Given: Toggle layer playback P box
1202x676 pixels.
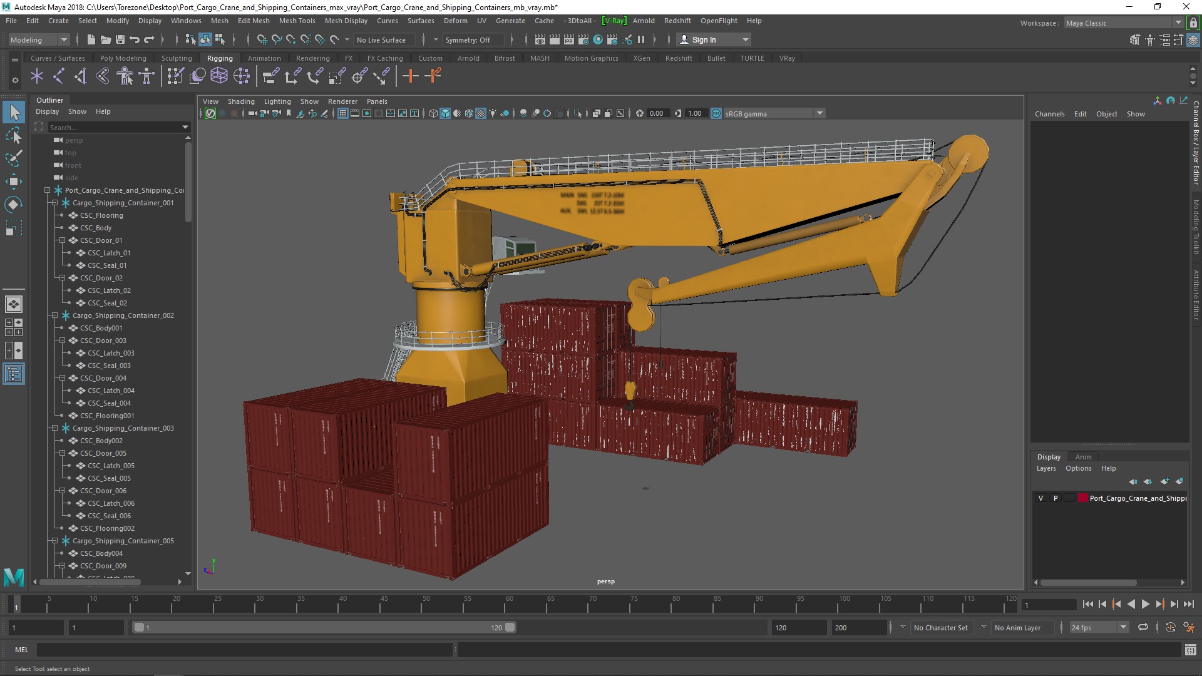Looking at the screenshot, I should pyautogui.click(x=1056, y=498).
